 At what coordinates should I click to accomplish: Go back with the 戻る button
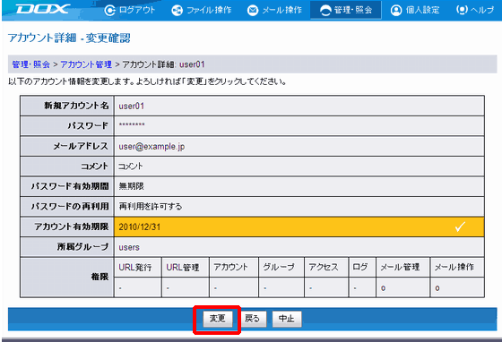pyautogui.click(x=252, y=319)
